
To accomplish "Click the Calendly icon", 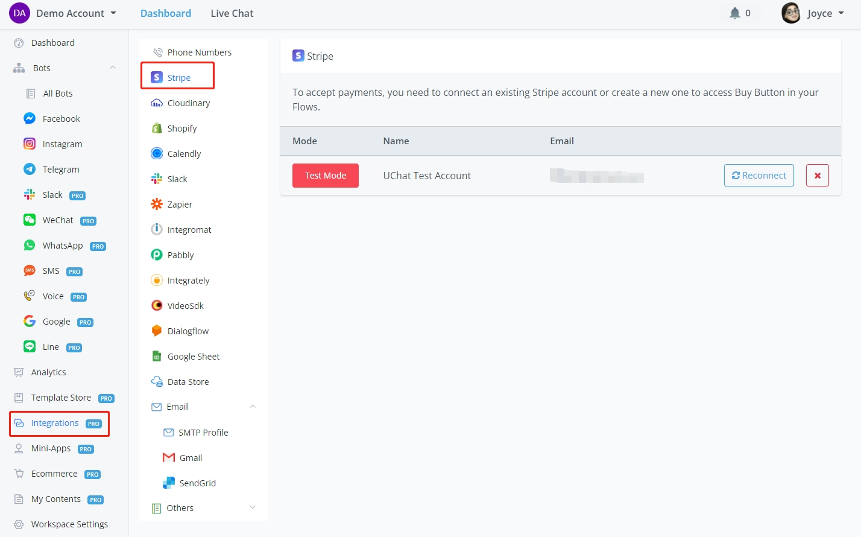I will tap(157, 154).
